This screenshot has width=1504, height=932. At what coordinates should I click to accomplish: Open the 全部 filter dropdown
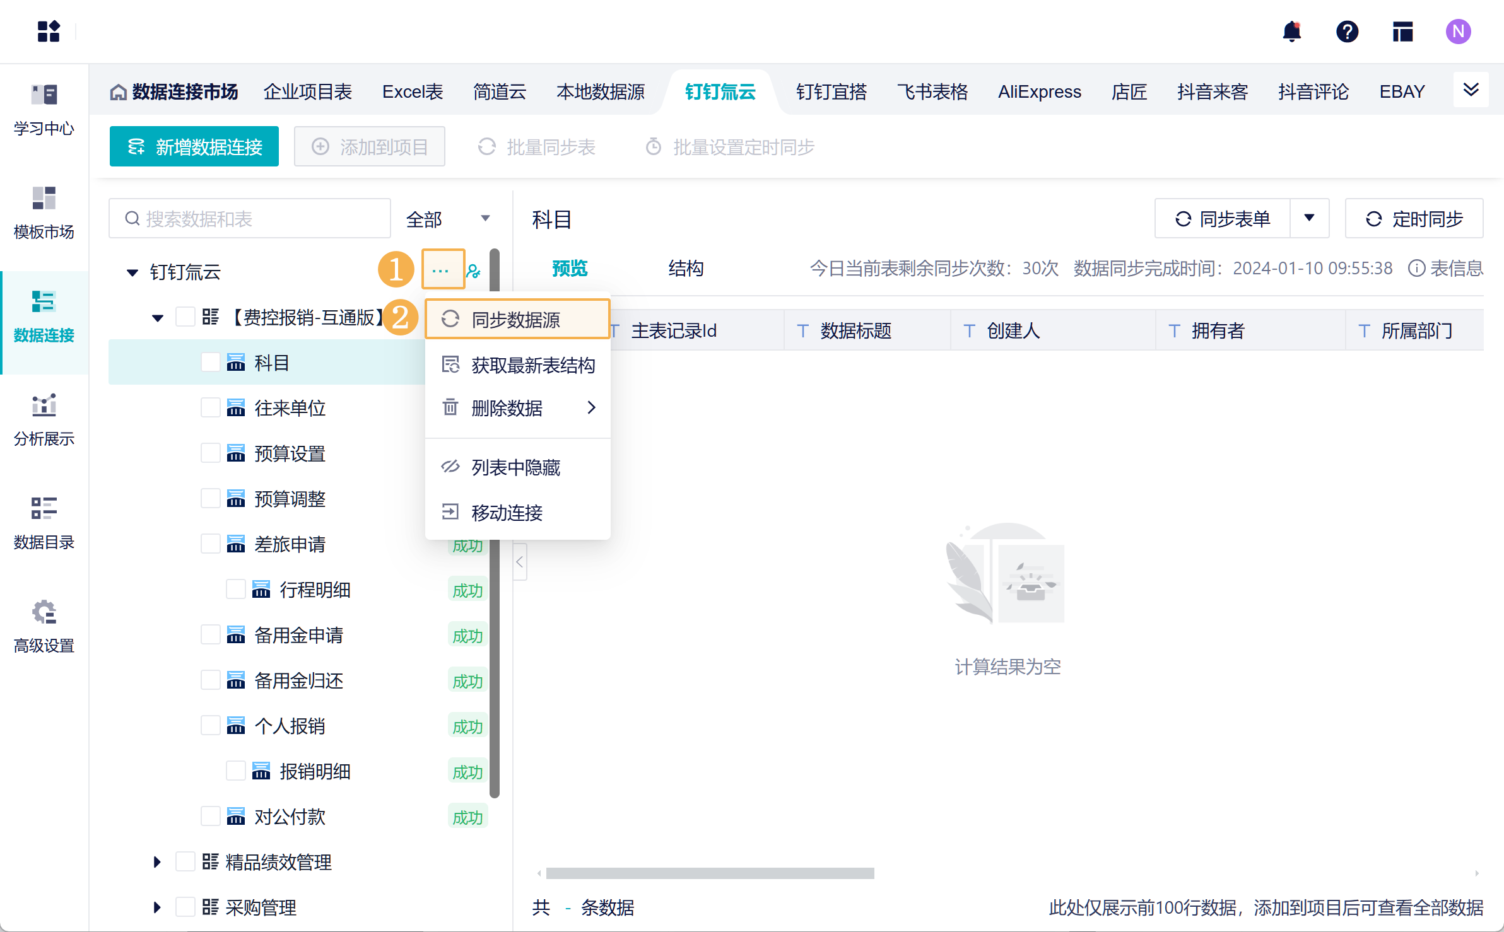tap(448, 219)
